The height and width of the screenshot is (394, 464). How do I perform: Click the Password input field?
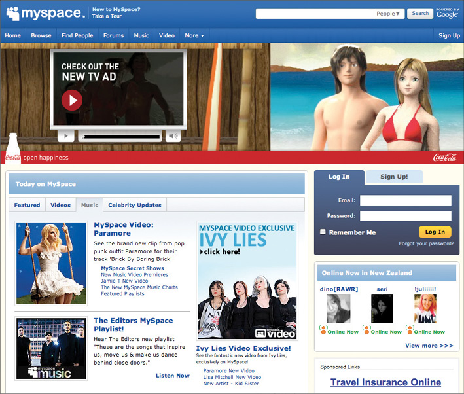(x=405, y=216)
